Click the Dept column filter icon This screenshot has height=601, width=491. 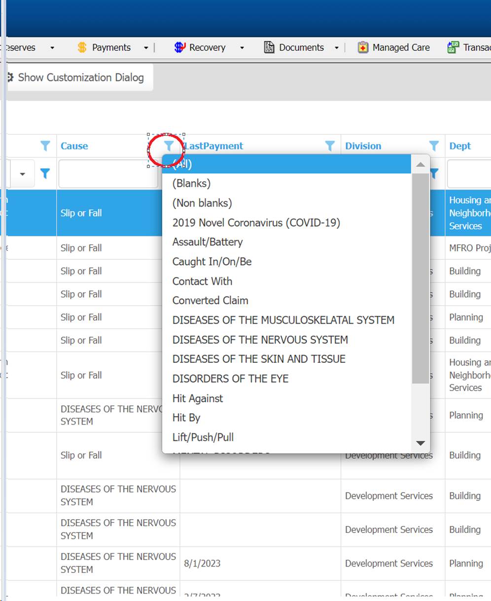pos(434,174)
